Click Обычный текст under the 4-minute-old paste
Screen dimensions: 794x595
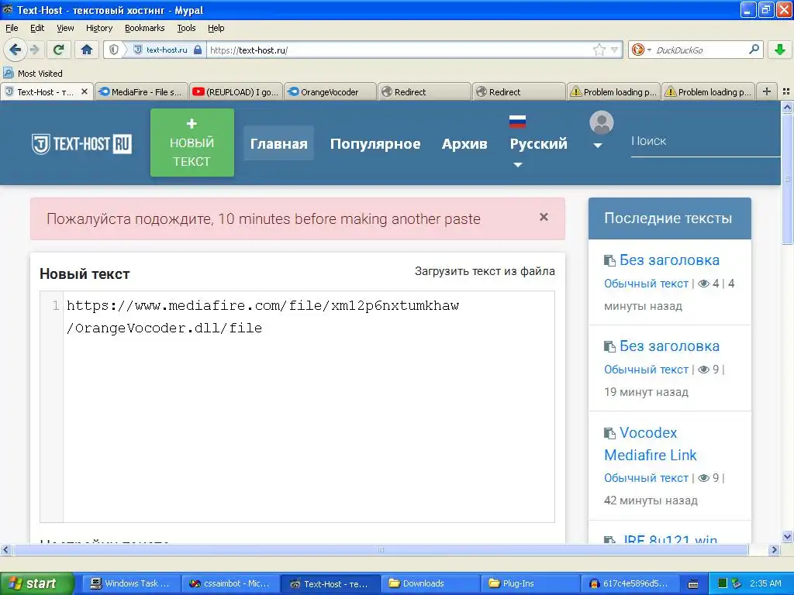646,284
